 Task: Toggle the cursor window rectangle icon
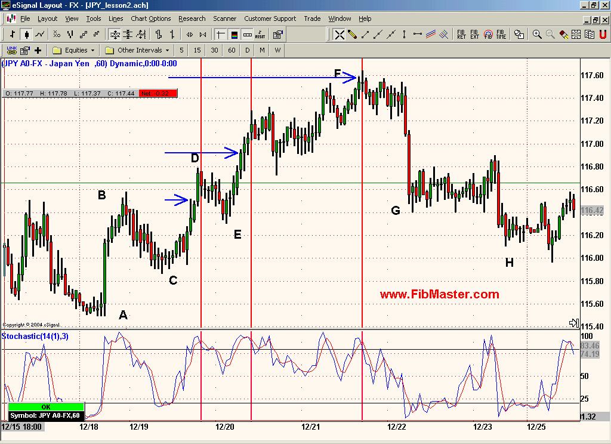pyautogui.click(x=248, y=35)
